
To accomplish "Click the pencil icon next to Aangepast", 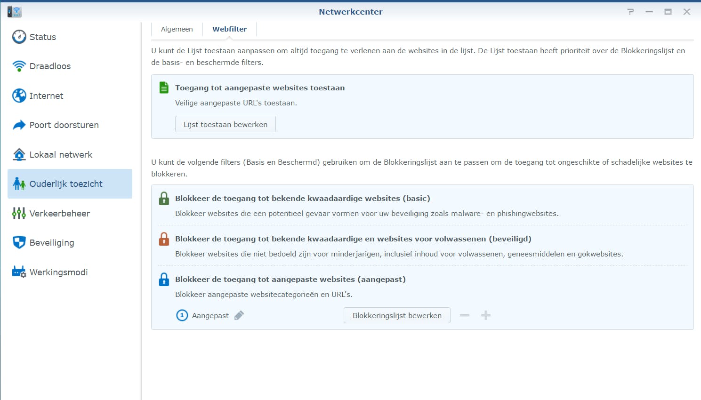I will (x=239, y=315).
